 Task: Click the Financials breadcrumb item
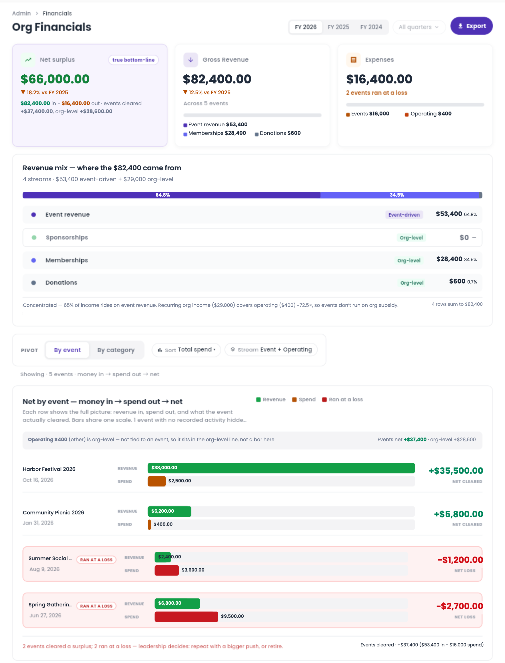click(x=57, y=13)
